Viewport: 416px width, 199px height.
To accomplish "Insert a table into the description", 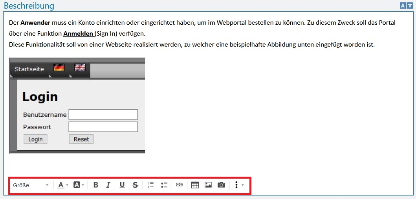I will coord(195,185).
